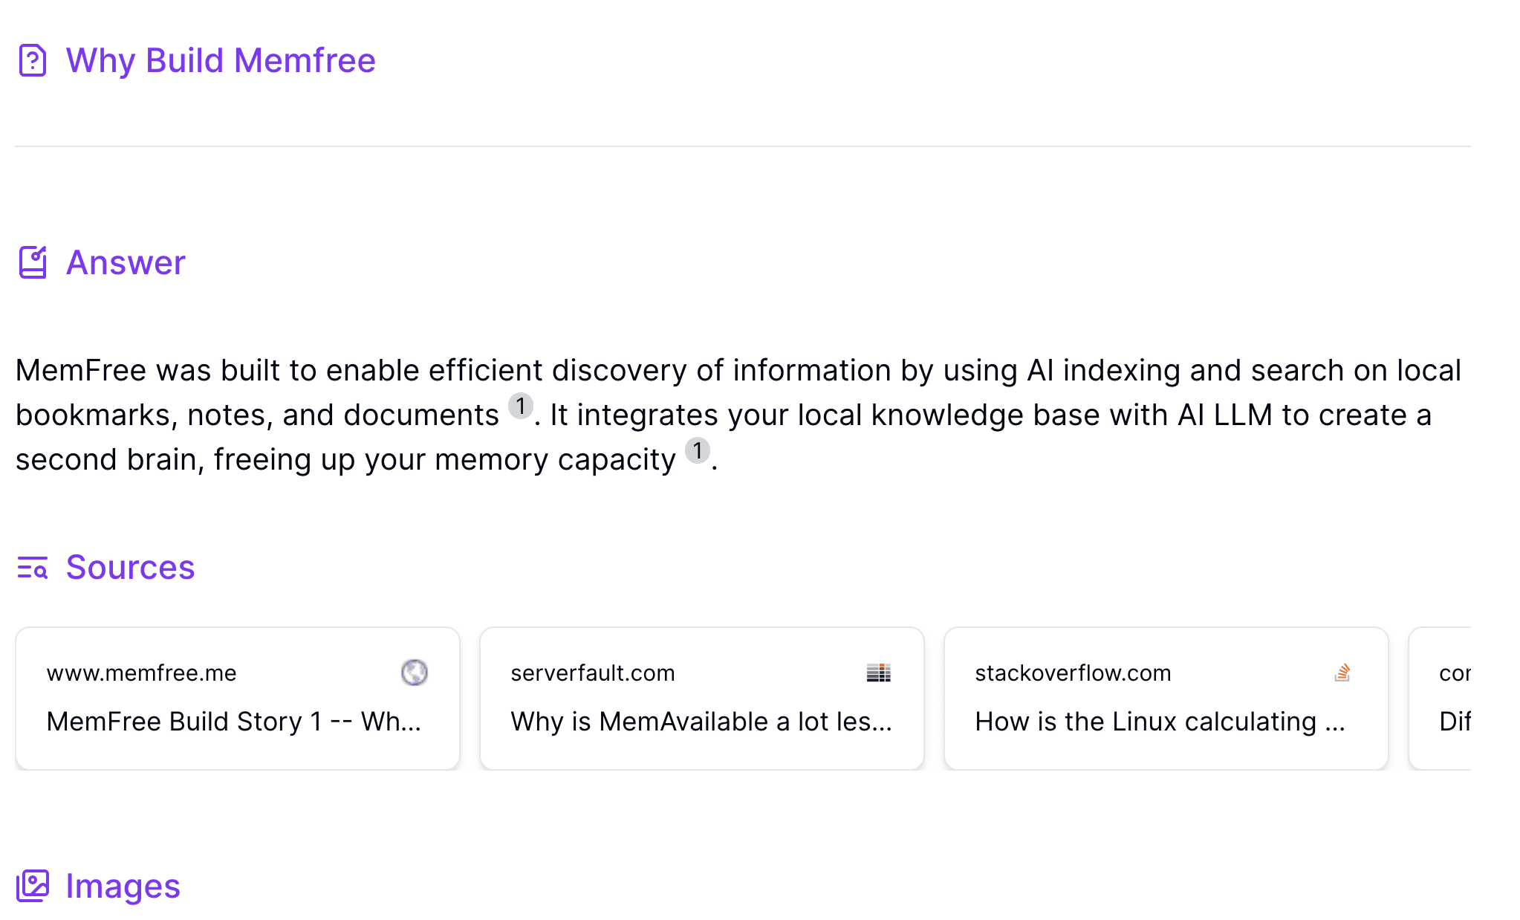Image resolution: width=1520 pixels, height=920 pixels.
Task: Open the "How is the Linux calculating" source
Action: pos(1160,722)
